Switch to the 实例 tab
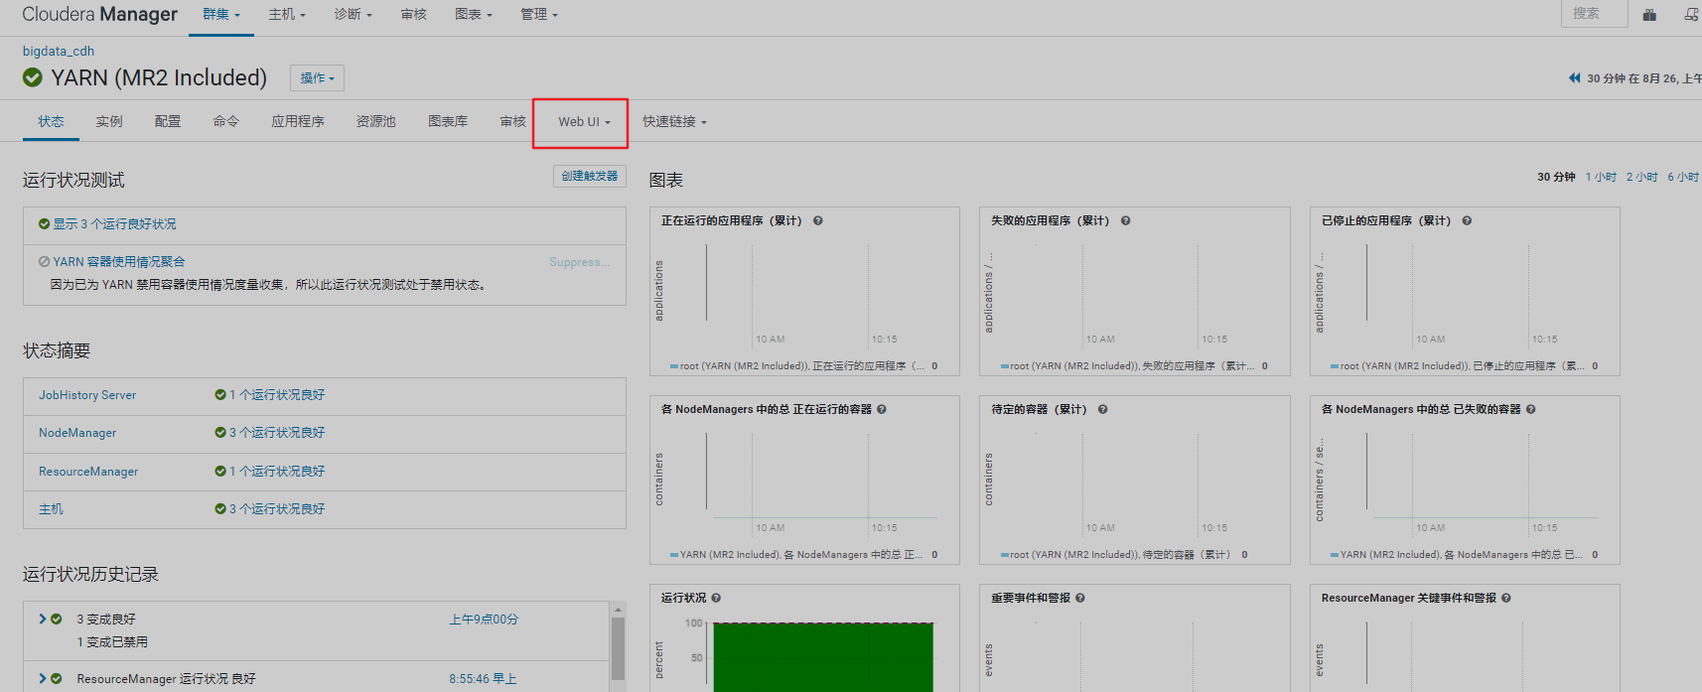Viewport: 1702px width, 692px height. click(109, 122)
